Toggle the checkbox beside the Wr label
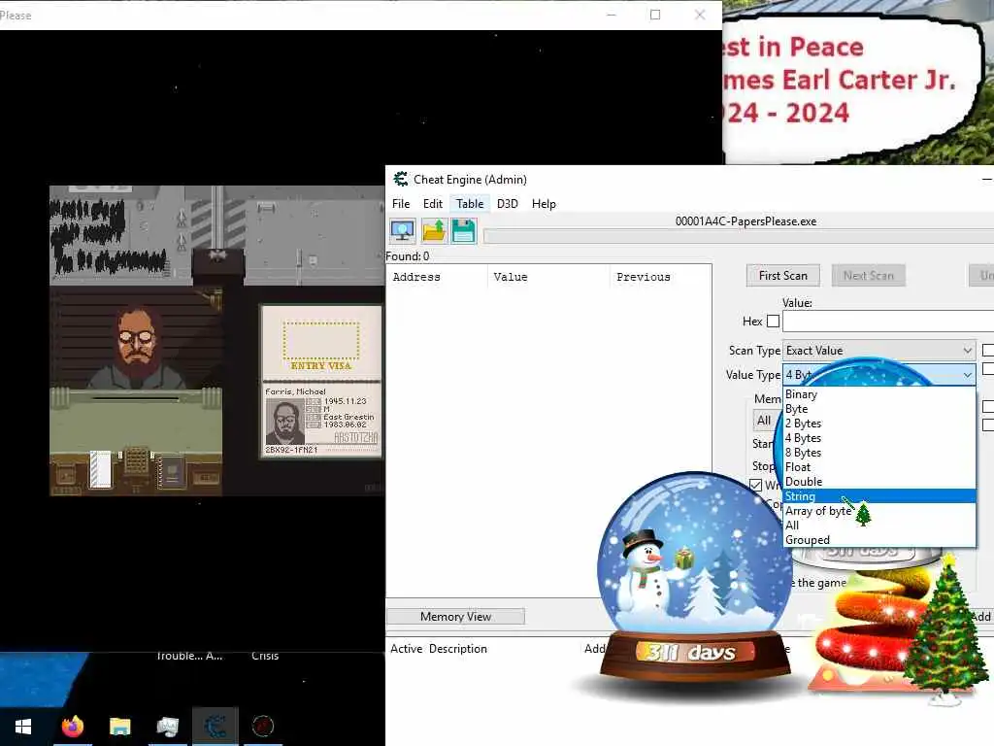The image size is (994, 746). (755, 486)
